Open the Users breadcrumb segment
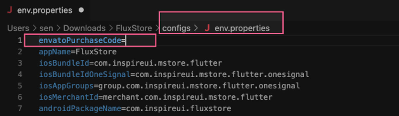 [18, 28]
